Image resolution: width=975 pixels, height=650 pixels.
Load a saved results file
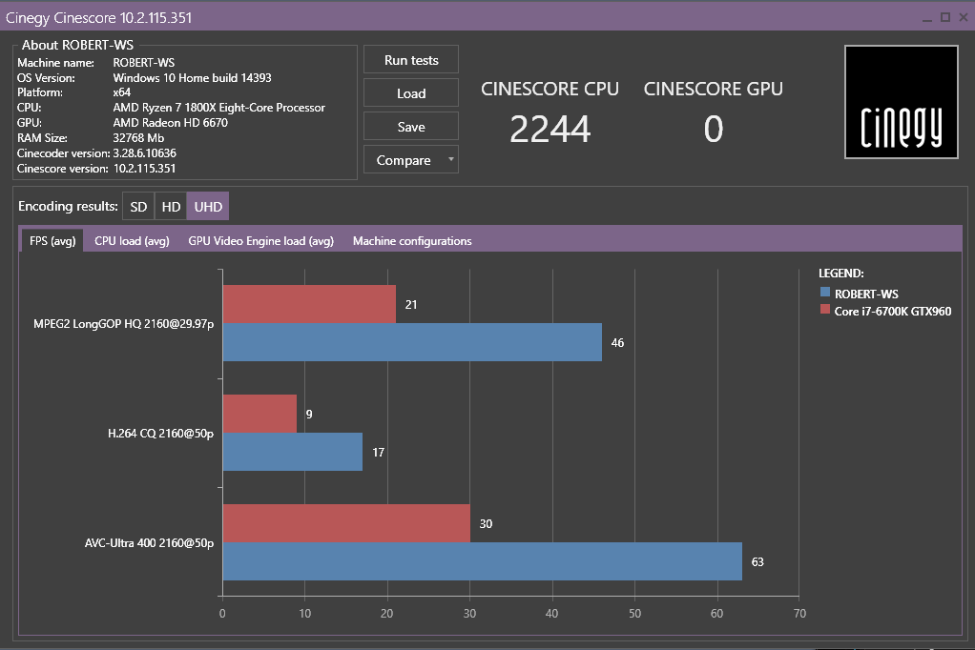411,93
